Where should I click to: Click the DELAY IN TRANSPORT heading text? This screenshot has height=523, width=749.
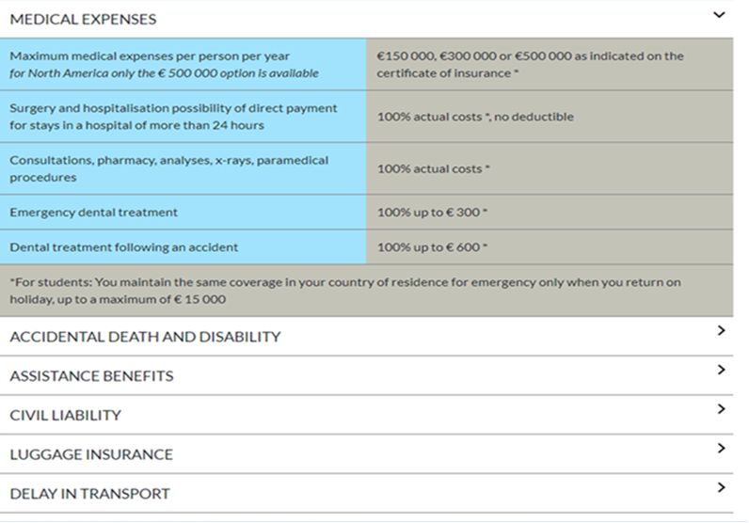(x=89, y=494)
